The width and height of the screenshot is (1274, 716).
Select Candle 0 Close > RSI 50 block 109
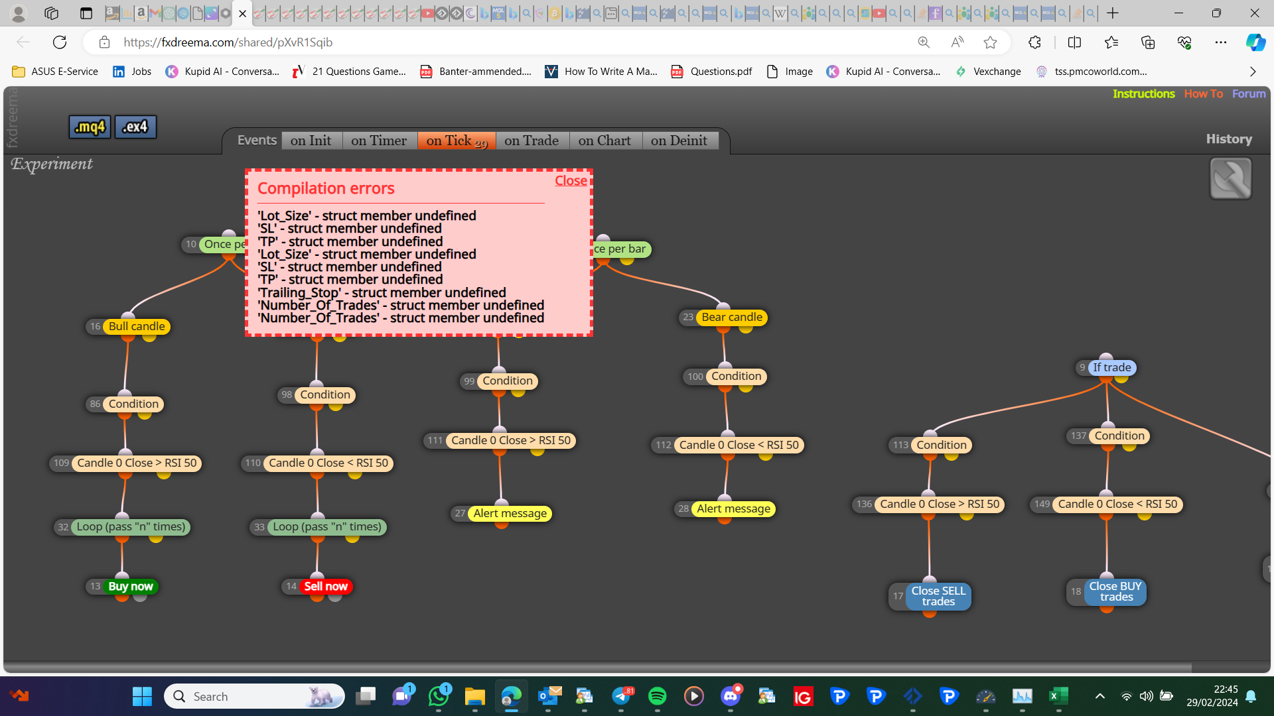[137, 463]
